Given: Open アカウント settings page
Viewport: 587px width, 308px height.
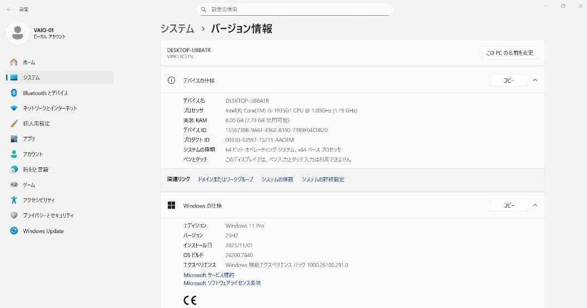Looking at the screenshot, I should (60, 154).
